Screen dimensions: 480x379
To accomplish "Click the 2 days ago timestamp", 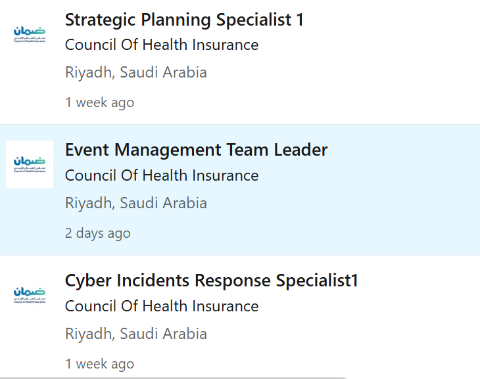I will [98, 233].
